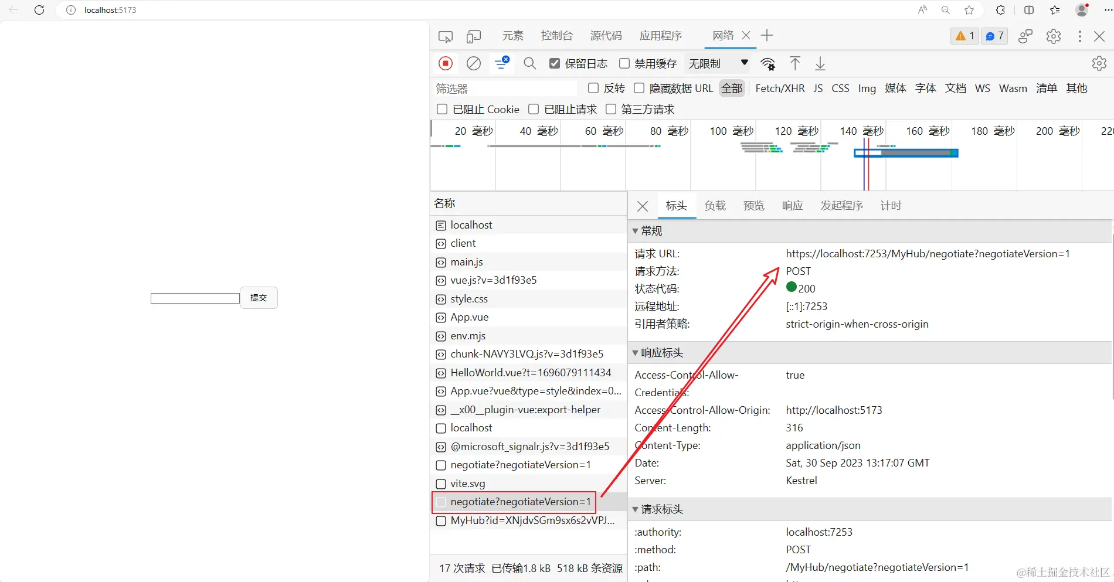Click the issues count badge showing 7
Screen dimensions: 1114x582
coord(994,36)
